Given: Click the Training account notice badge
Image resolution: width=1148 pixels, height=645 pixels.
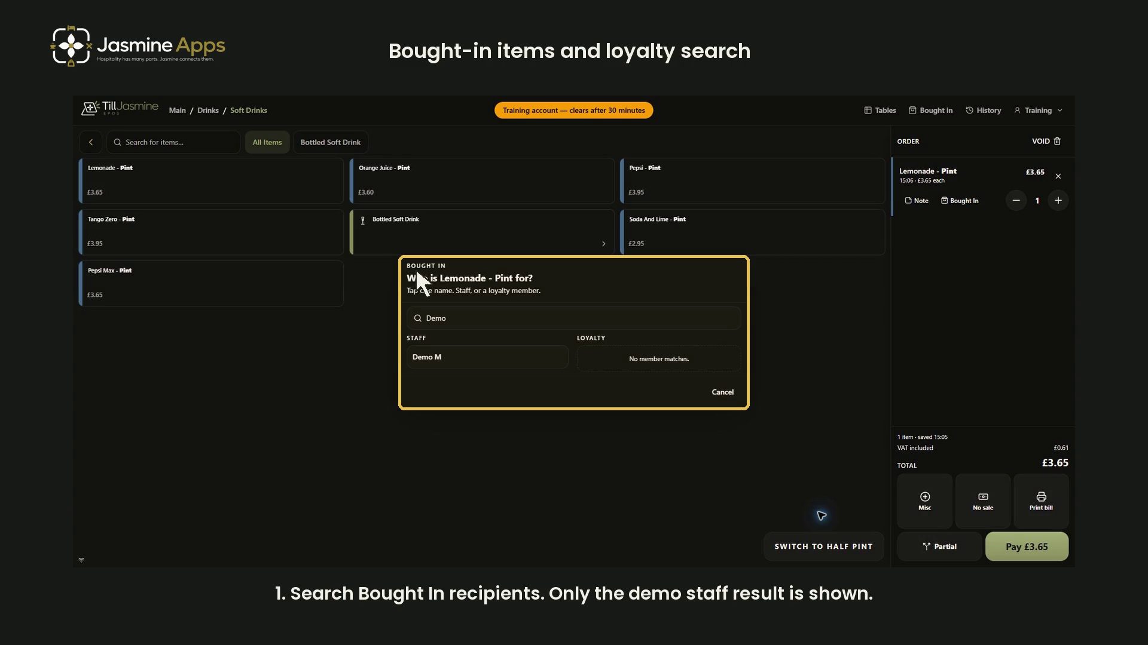Looking at the screenshot, I should coord(573,110).
